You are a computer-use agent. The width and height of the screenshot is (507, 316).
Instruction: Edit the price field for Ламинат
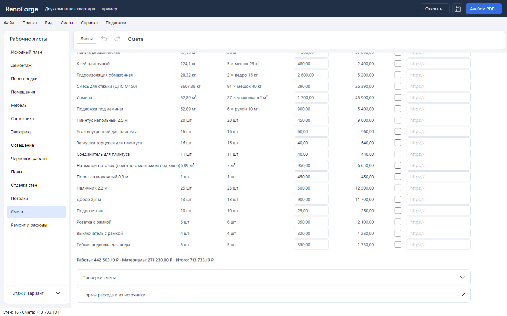(x=311, y=97)
